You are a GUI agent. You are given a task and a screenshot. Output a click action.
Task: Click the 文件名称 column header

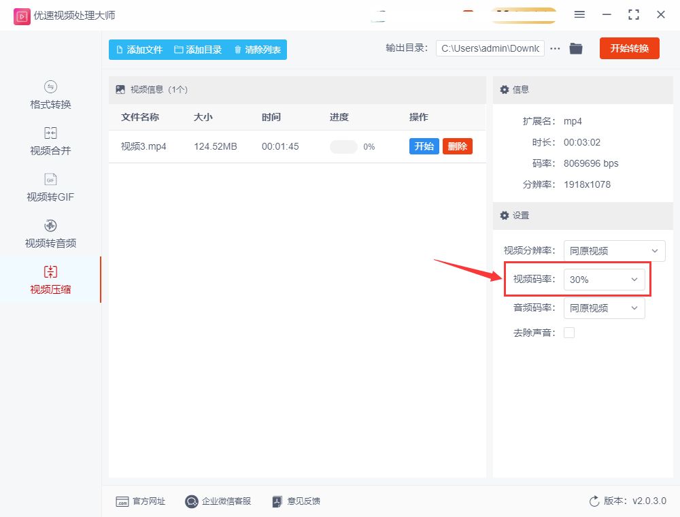(140, 117)
